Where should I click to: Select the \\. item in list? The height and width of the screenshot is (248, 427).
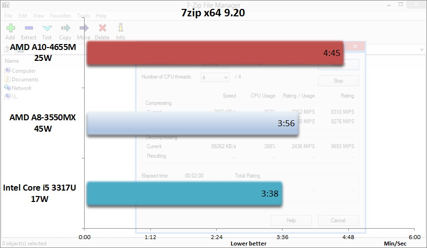(x=11, y=97)
